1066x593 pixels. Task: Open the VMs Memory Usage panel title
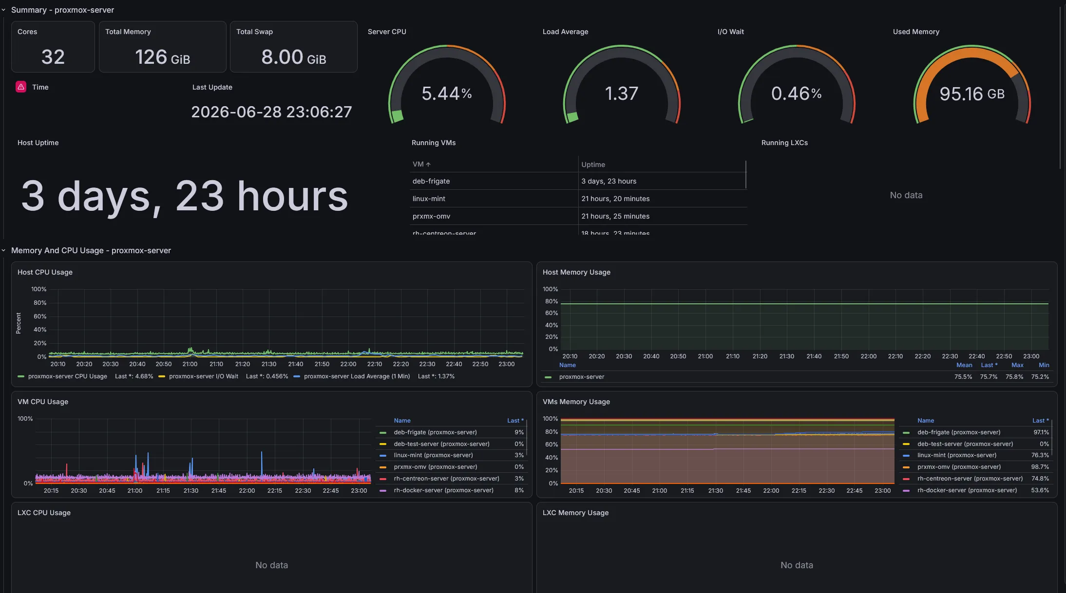[x=576, y=402]
